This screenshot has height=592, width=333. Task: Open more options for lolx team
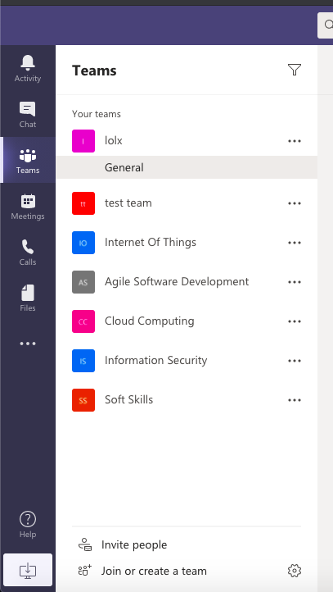coord(295,141)
